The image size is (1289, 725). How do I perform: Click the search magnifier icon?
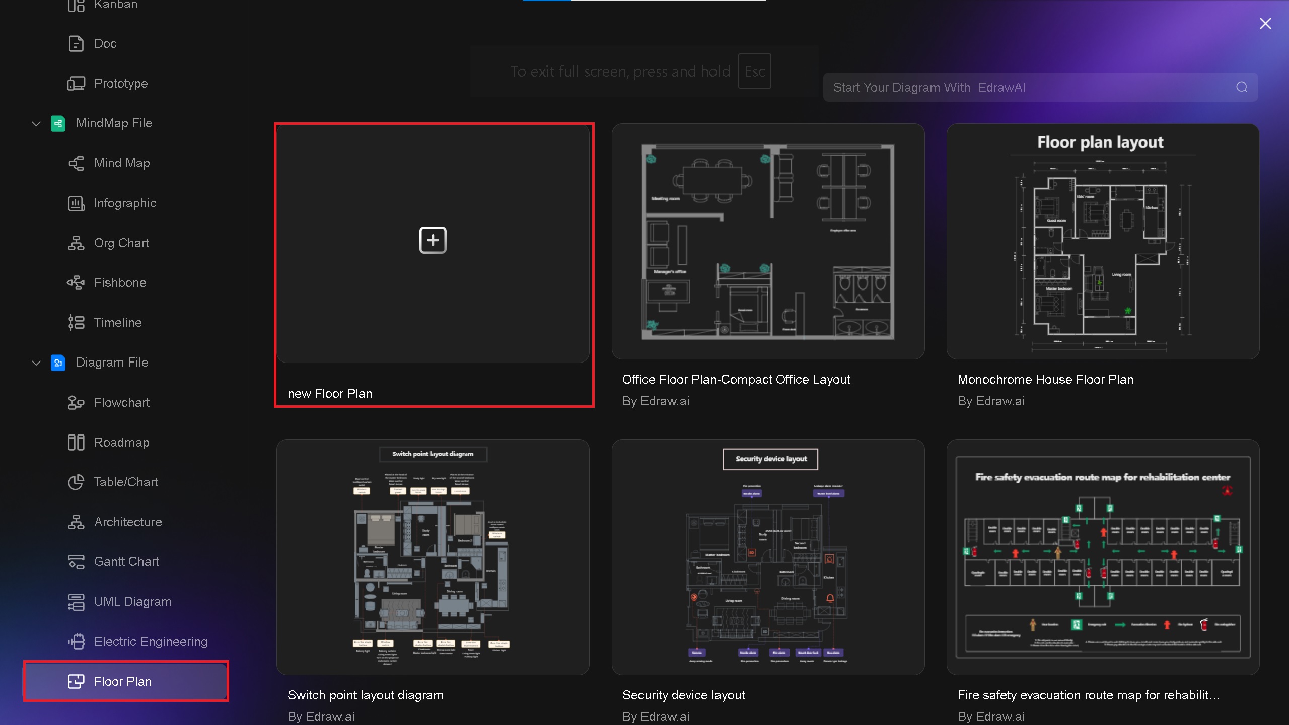click(1242, 87)
